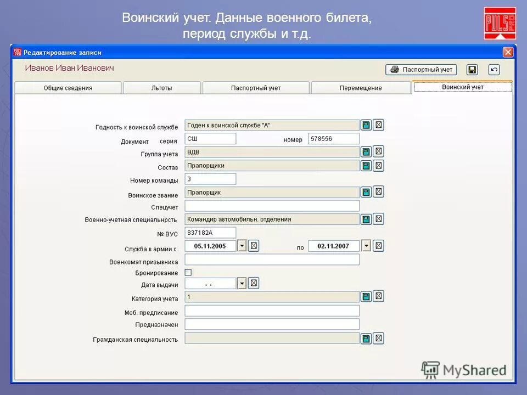Open the lookup for Годность к воинской службе

(366, 125)
